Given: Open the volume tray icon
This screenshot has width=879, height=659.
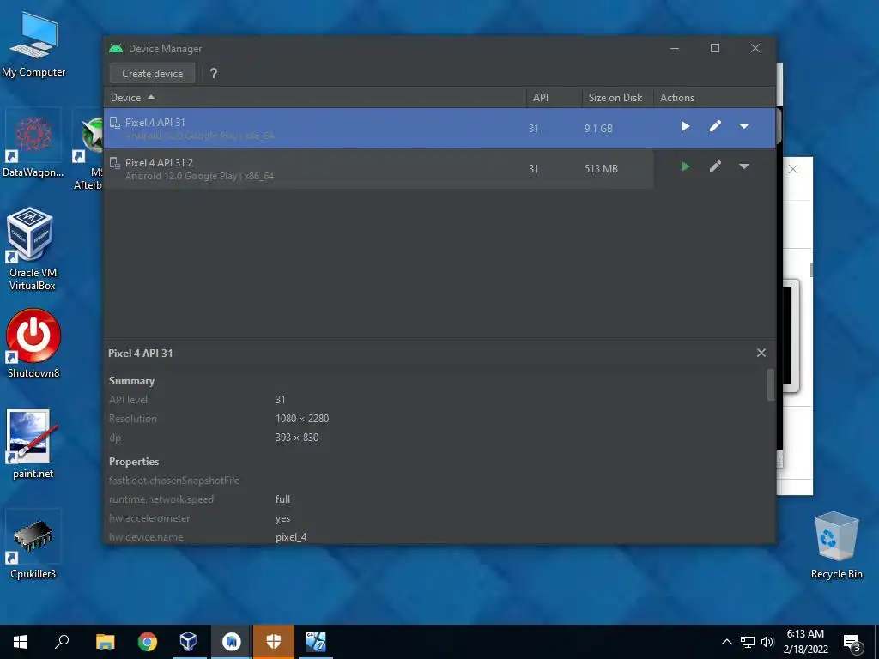Looking at the screenshot, I should (767, 642).
